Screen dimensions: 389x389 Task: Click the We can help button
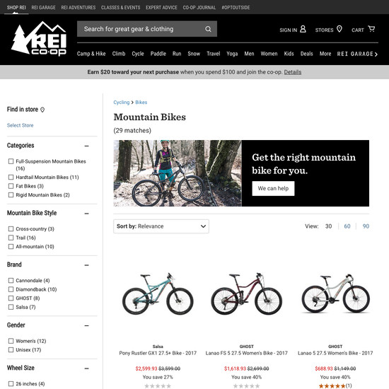pyautogui.click(x=273, y=188)
